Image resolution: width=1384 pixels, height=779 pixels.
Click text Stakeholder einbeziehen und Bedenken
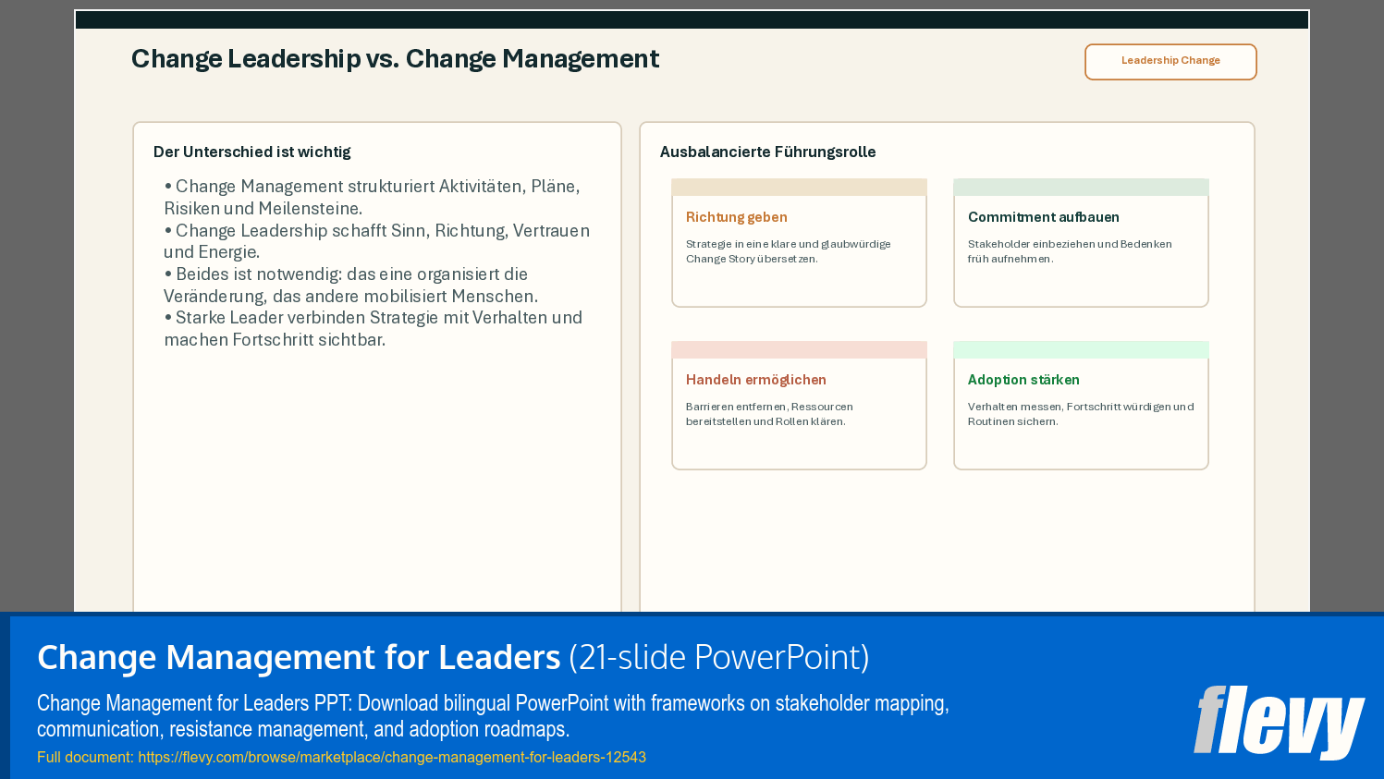[x=1070, y=251]
